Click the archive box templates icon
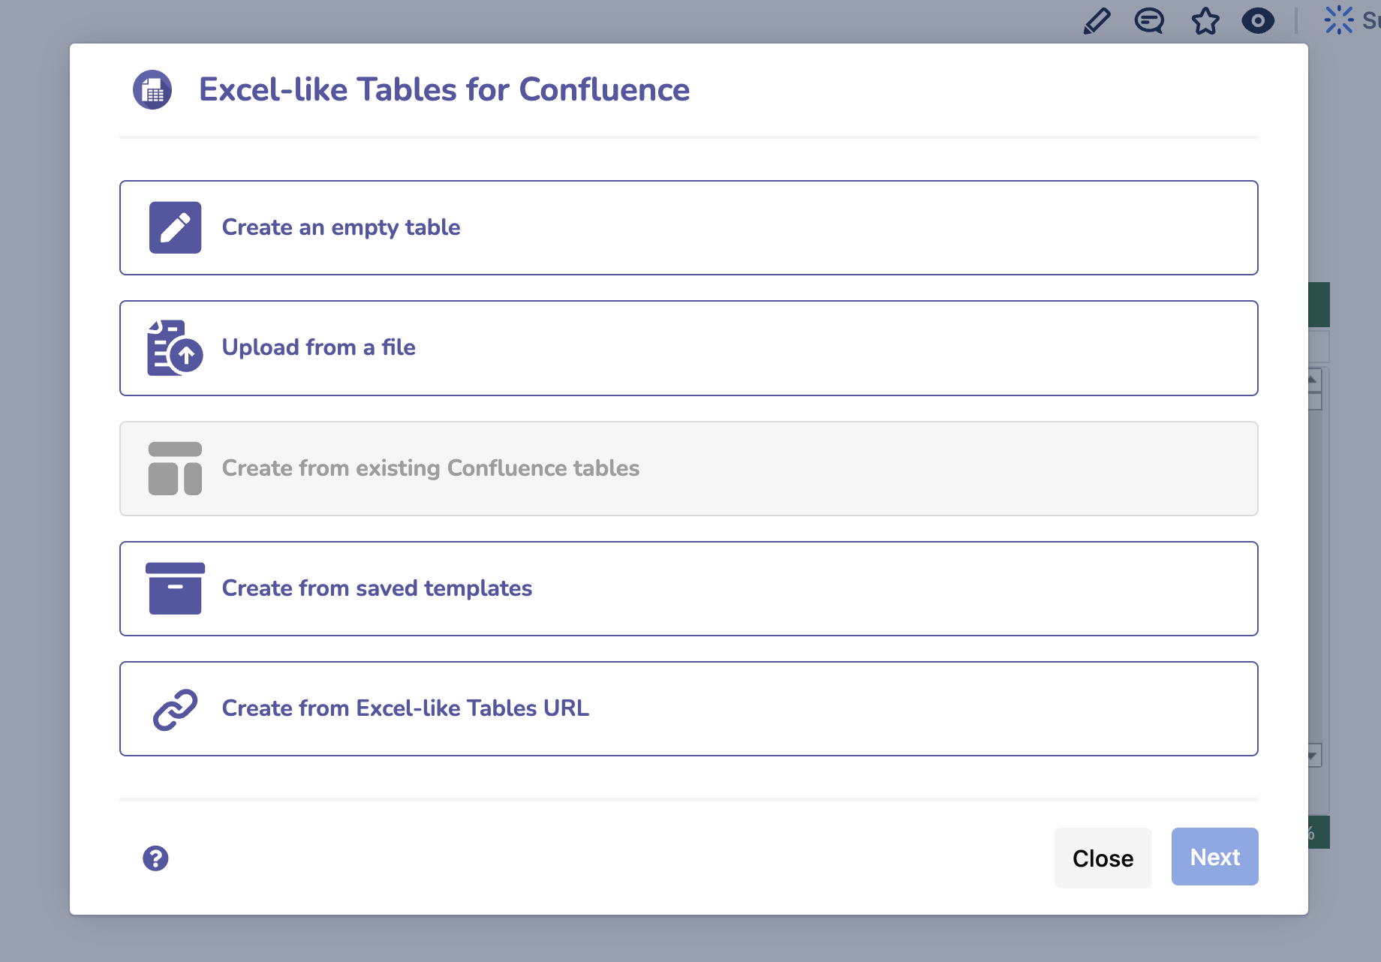This screenshot has width=1381, height=962. 175,588
